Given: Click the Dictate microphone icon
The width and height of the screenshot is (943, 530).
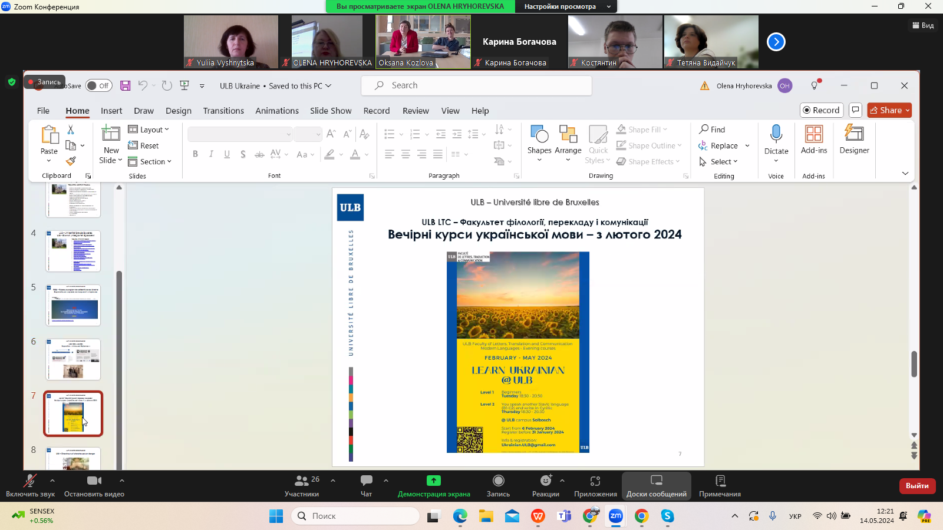Looking at the screenshot, I should 776,134.
